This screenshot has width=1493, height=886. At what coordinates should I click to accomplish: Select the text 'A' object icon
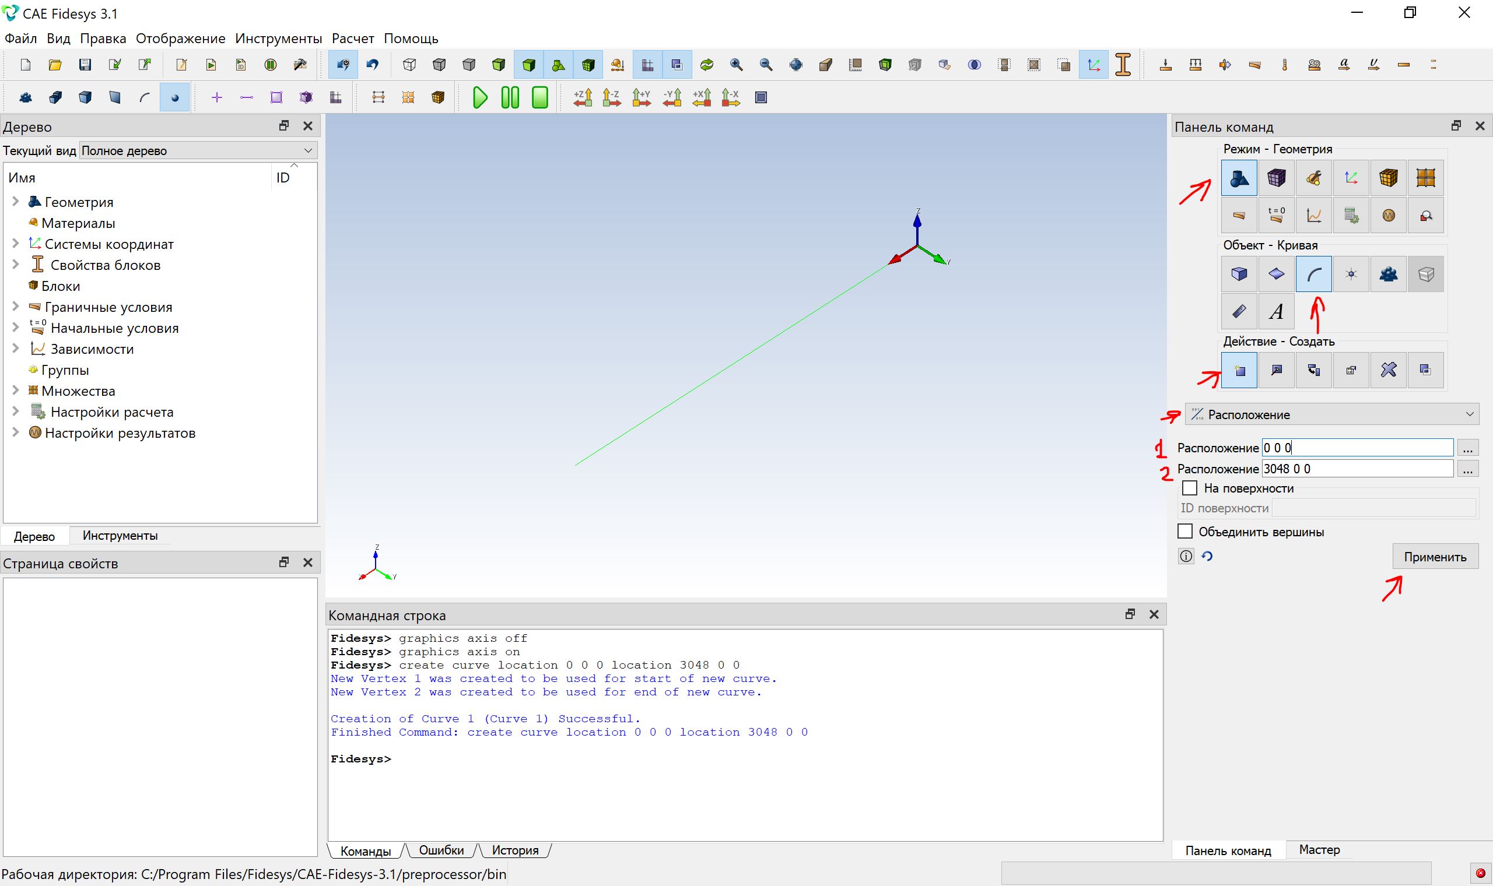(1276, 311)
